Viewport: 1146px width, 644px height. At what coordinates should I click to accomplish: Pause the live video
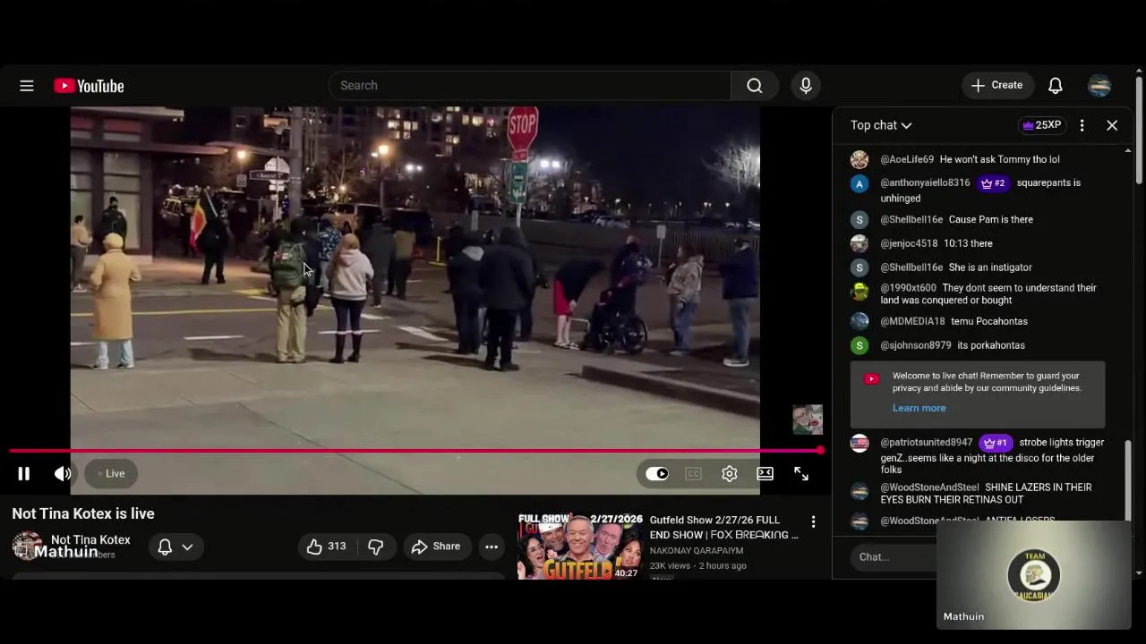coord(24,474)
